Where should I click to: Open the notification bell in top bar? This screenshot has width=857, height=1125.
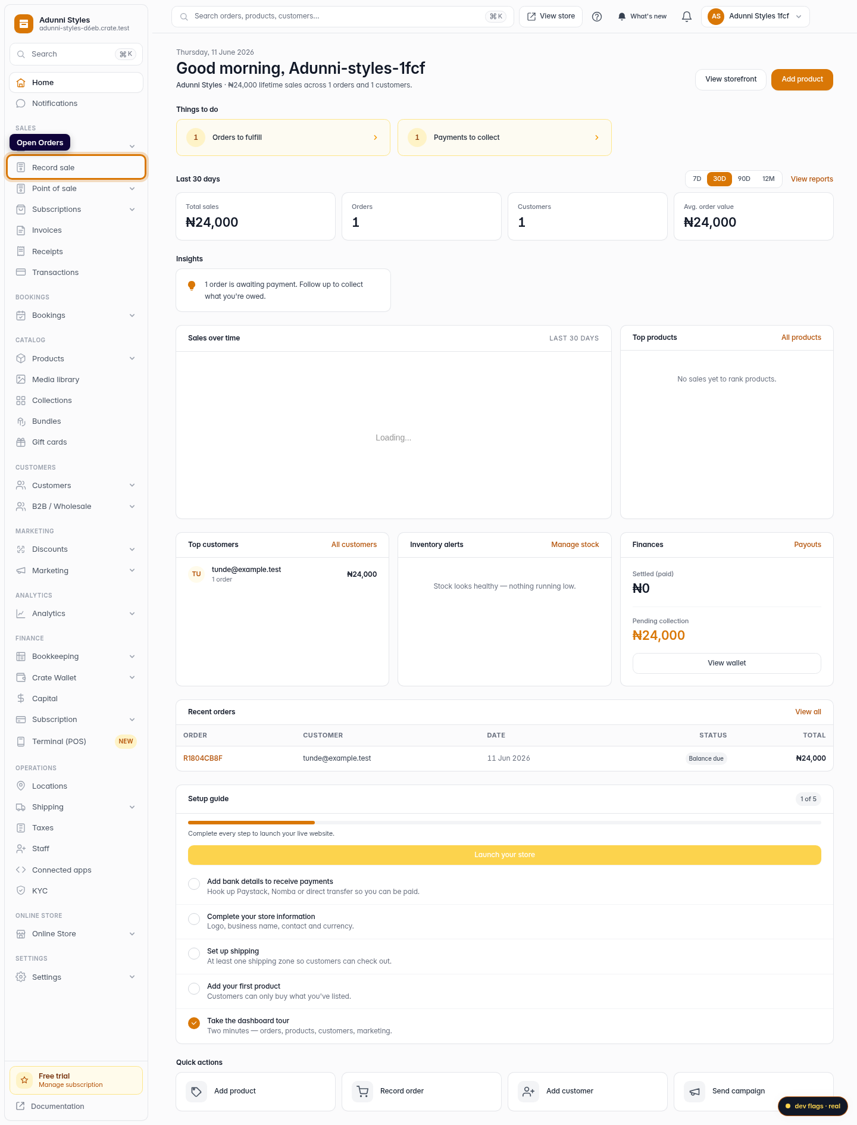[687, 17]
